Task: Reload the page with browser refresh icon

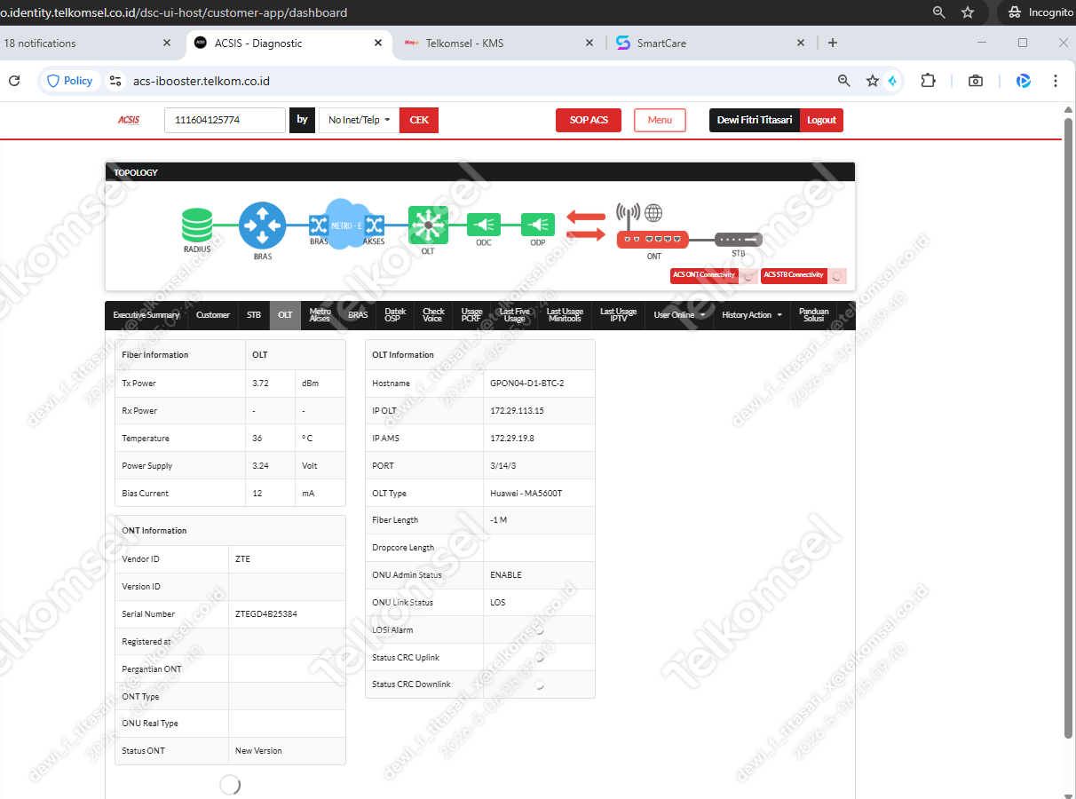Action: point(14,81)
